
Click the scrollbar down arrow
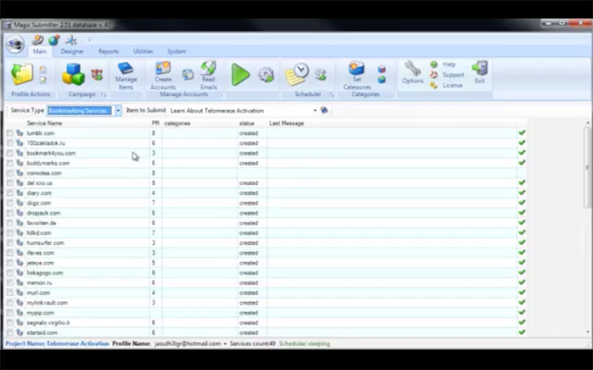coord(588,332)
